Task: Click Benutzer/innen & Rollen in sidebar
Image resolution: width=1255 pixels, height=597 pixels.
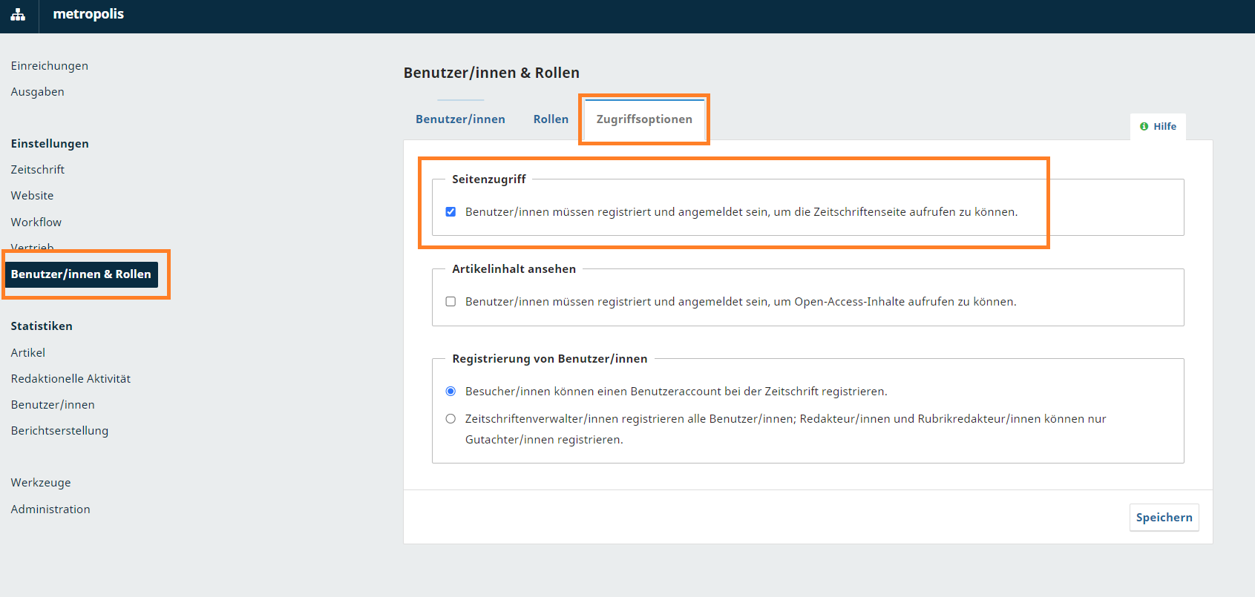Action: coord(81,274)
